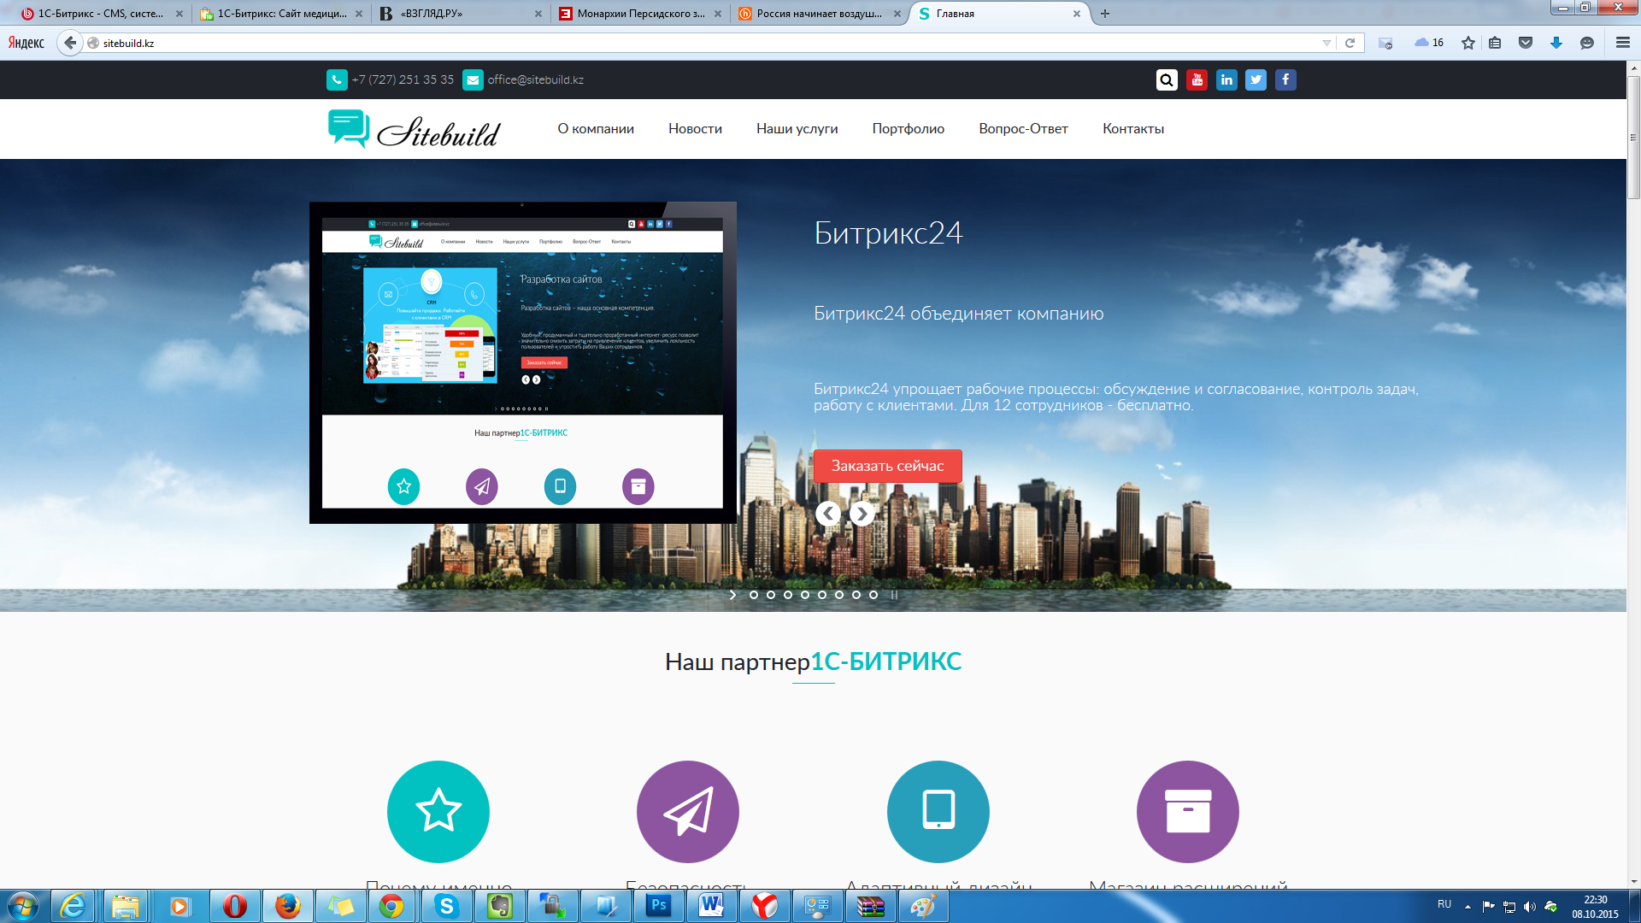The width and height of the screenshot is (1641, 923).
Task: Open Вопрос-Ответ menu item
Action: point(1023,129)
